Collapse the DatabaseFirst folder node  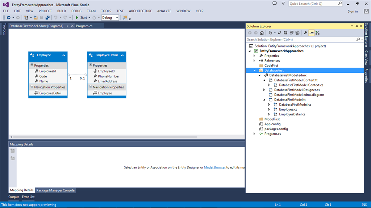click(255, 71)
